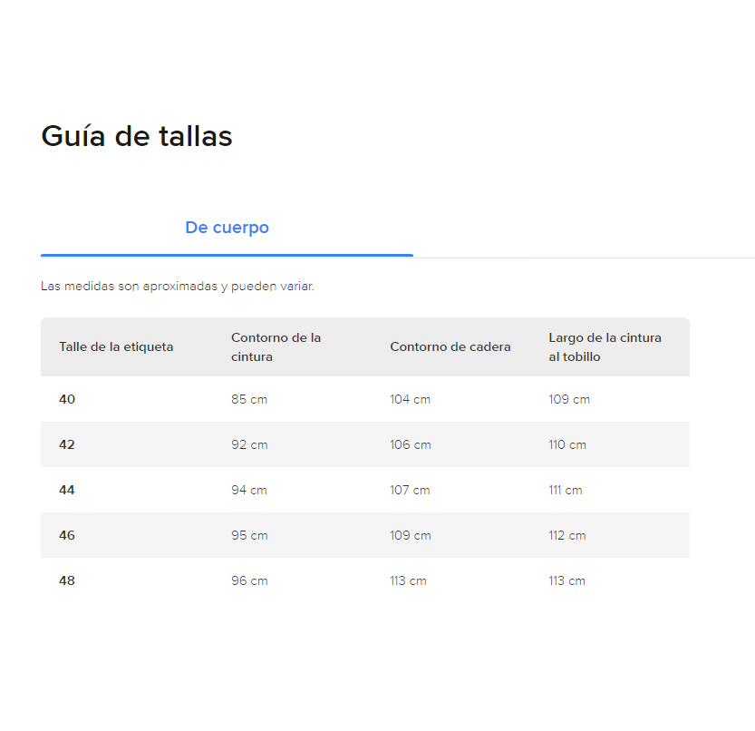Select size 46 row label
Viewport: 755px width, 731px height.
pos(67,535)
